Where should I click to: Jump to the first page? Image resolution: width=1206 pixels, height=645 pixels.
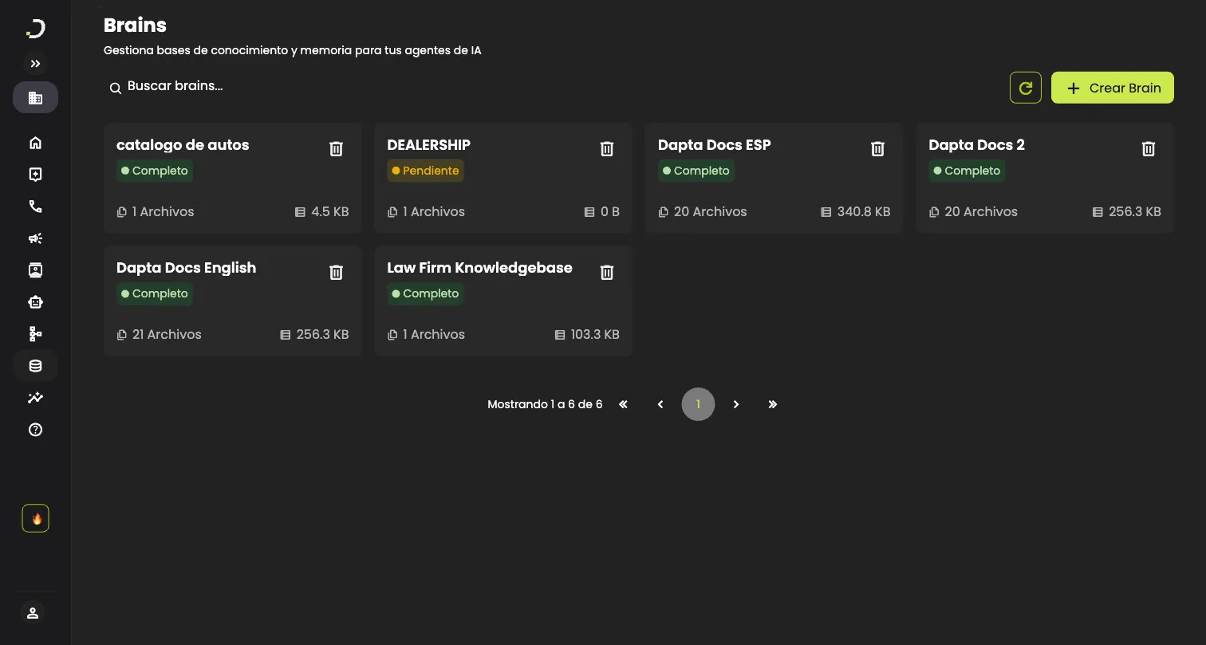coord(623,404)
